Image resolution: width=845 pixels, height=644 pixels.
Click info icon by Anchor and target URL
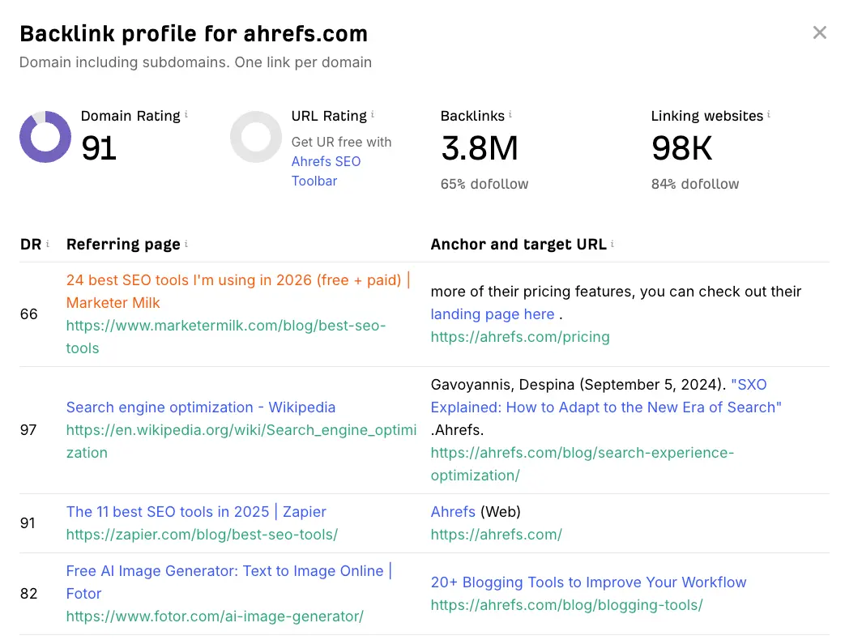612,244
